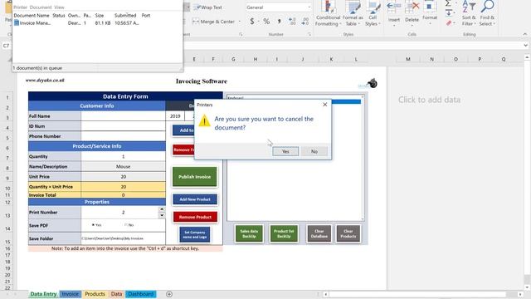Click Merge & Center
The image size is (531, 299).
[x=214, y=22]
